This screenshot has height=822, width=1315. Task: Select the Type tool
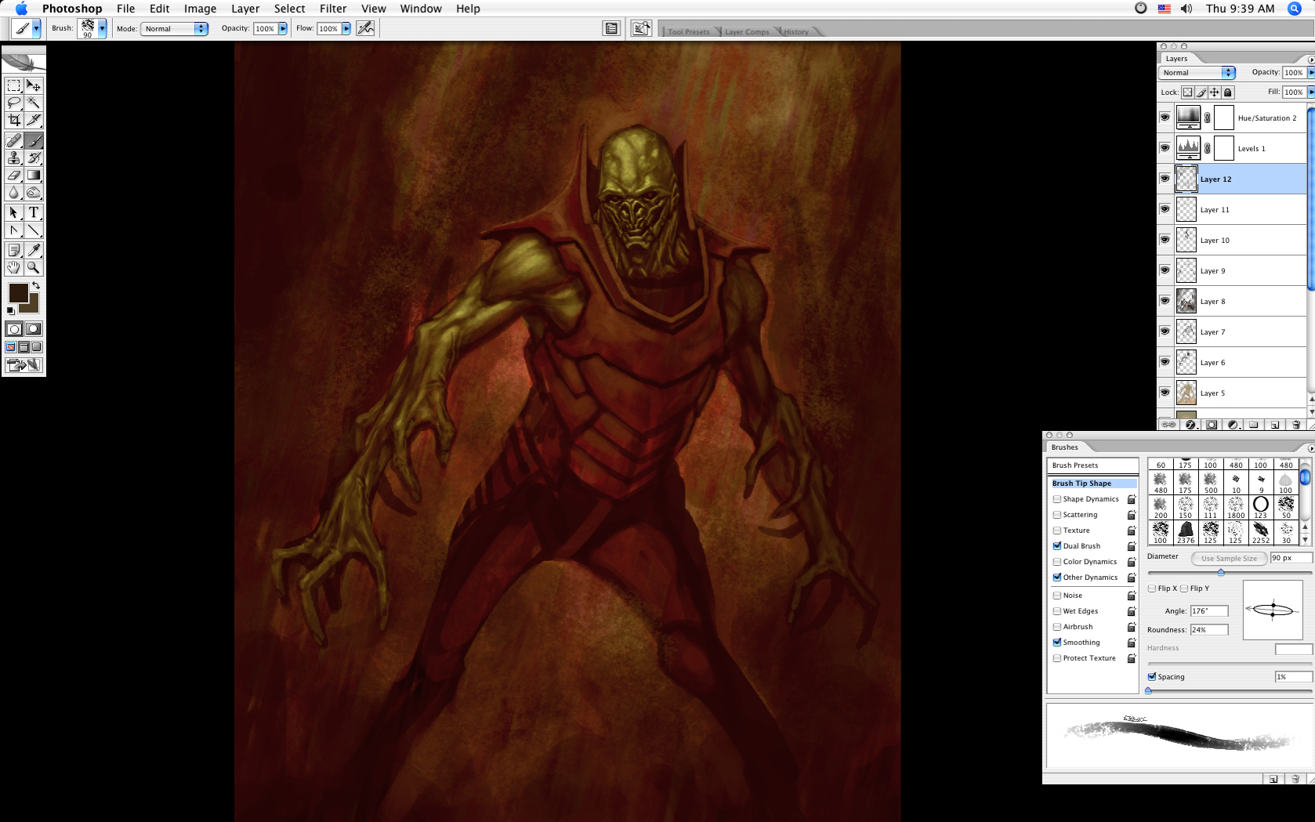click(x=34, y=212)
